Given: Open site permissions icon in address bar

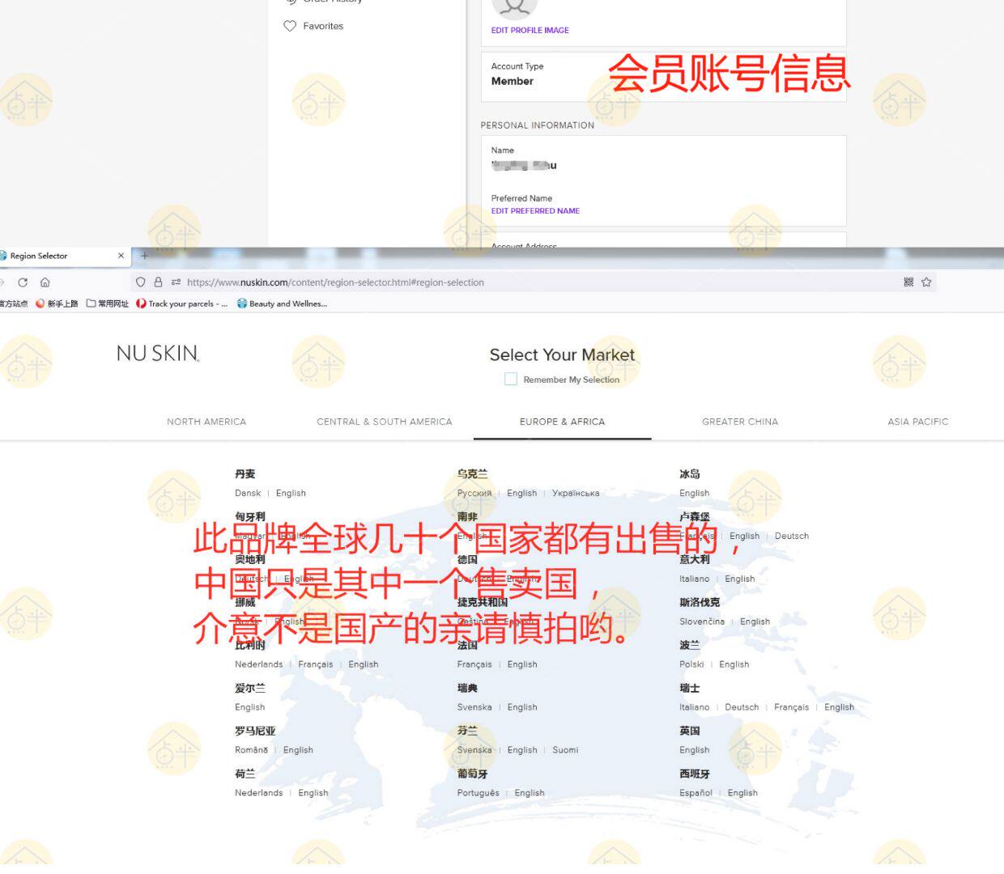Looking at the screenshot, I should [176, 282].
